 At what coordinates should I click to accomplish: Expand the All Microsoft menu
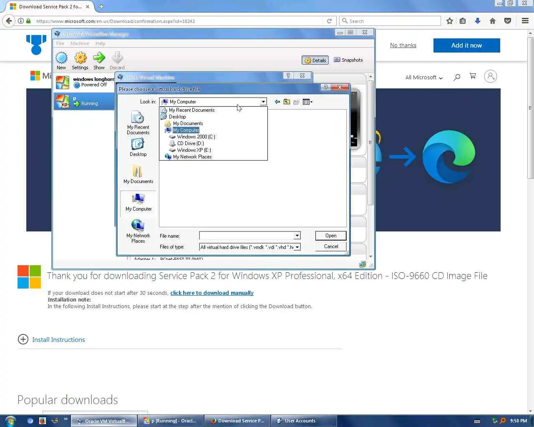[424, 78]
